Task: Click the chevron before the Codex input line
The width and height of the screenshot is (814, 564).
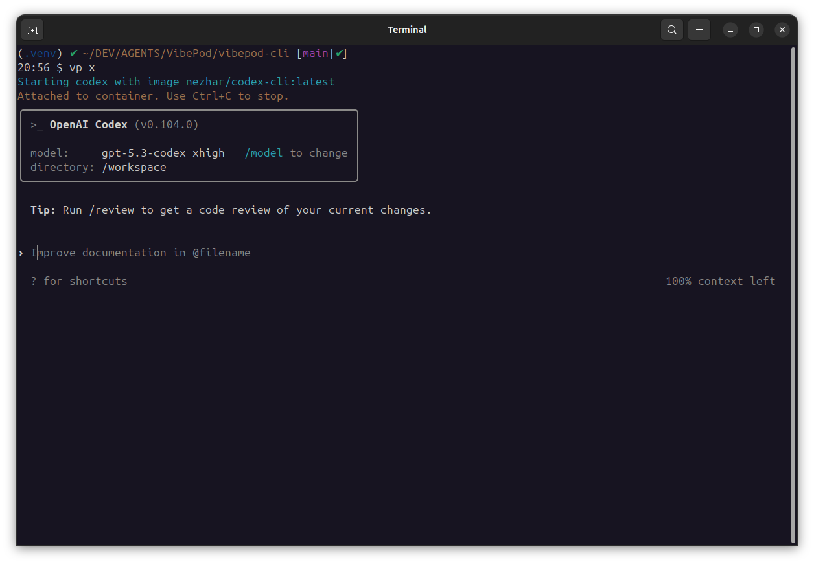Action: (x=21, y=253)
